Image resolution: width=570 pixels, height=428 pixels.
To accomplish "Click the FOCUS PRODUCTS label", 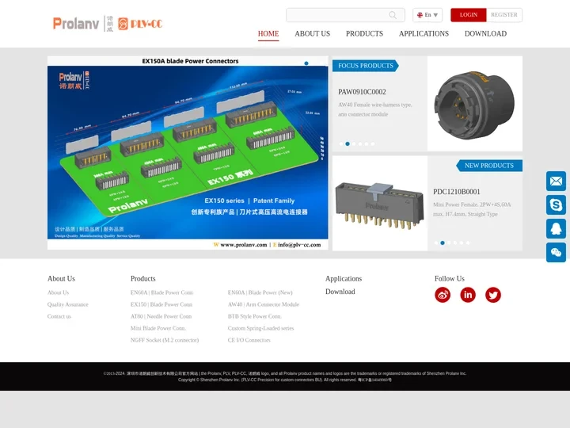I will (x=365, y=66).
